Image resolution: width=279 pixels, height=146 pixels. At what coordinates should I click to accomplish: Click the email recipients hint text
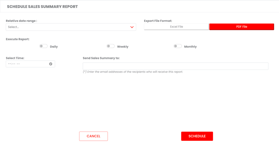(133, 72)
